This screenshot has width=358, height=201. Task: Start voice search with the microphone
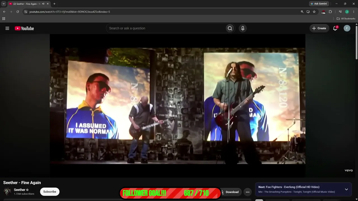click(243, 28)
